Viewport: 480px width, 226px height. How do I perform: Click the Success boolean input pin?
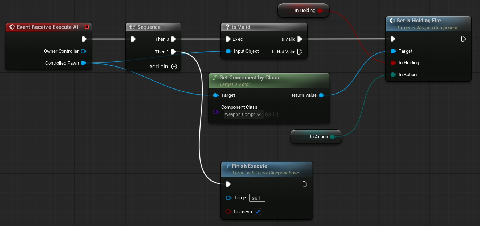228,212
